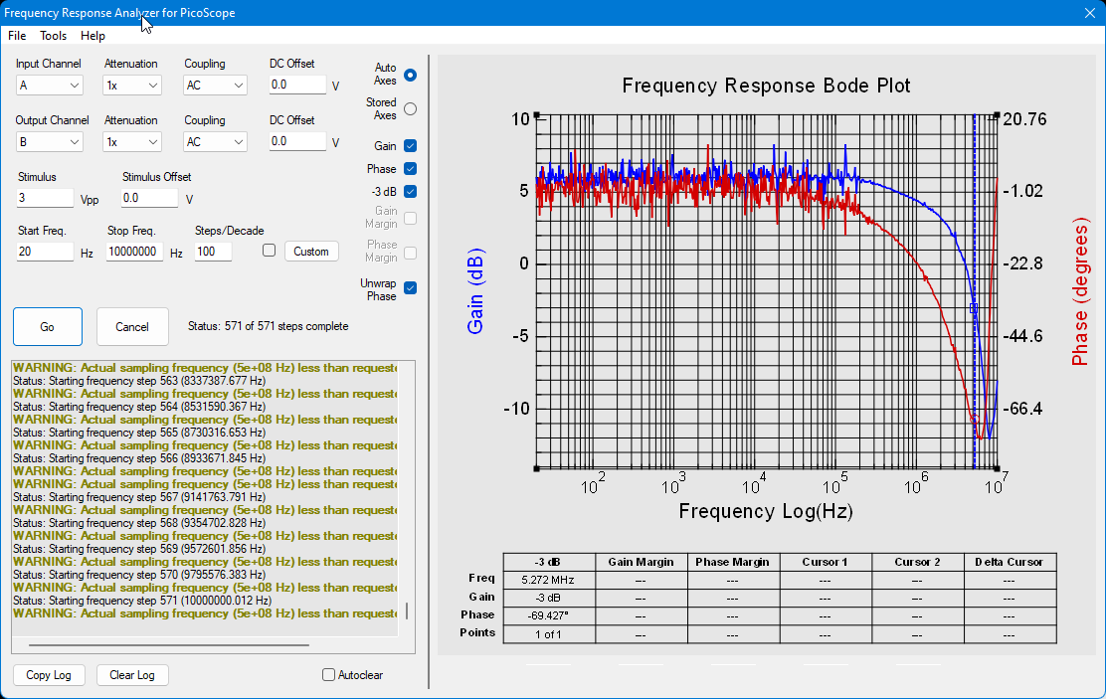Image resolution: width=1106 pixels, height=699 pixels.
Task: Uncheck the Gain plot checkbox
Action: 411,146
